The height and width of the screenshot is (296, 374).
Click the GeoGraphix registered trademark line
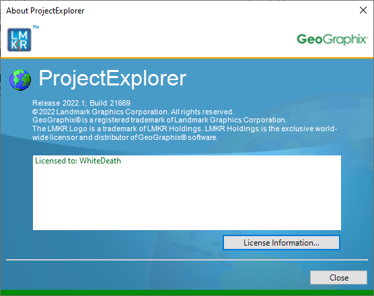(x=159, y=120)
